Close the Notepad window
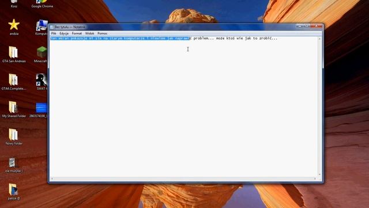This screenshot has height=208, width=369. click(x=316, y=25)
